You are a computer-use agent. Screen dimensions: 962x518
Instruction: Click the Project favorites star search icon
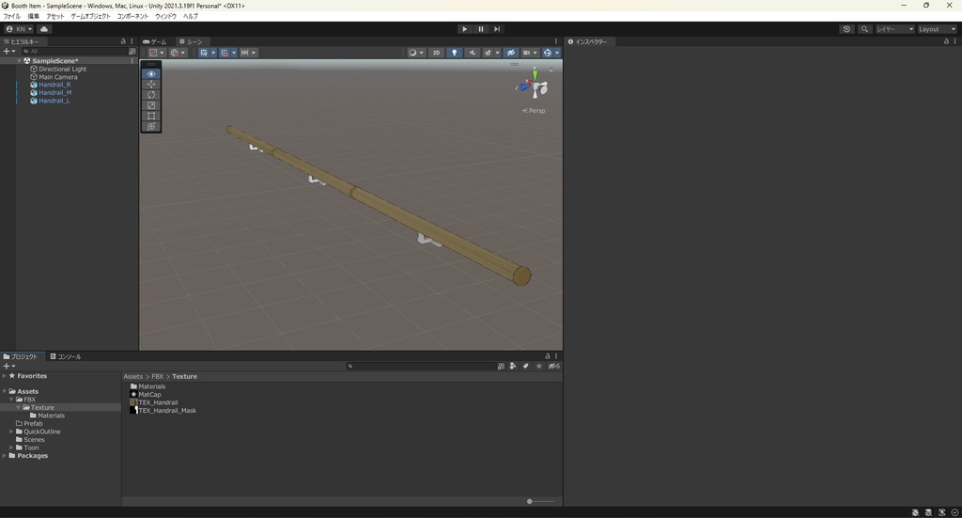538,366
